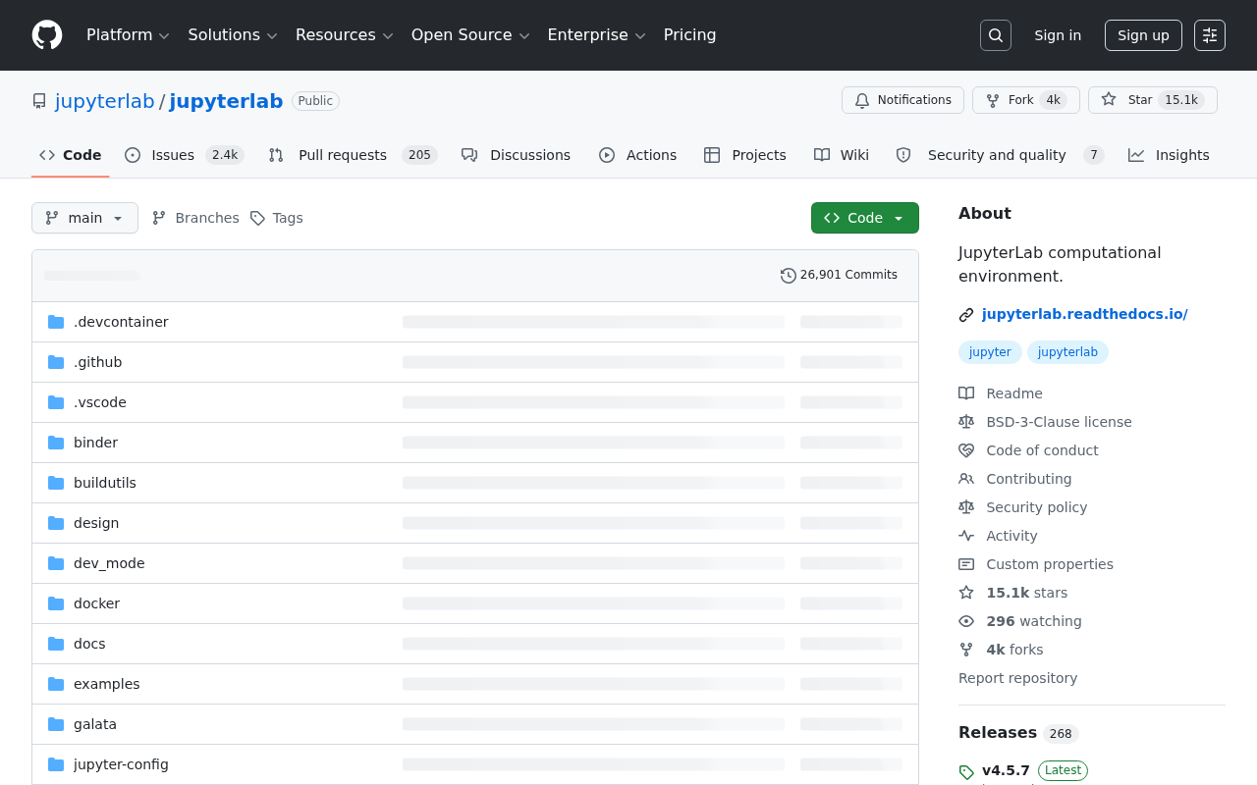
Task: Fork the jupyterlab repository
Action: point(1026,100)
